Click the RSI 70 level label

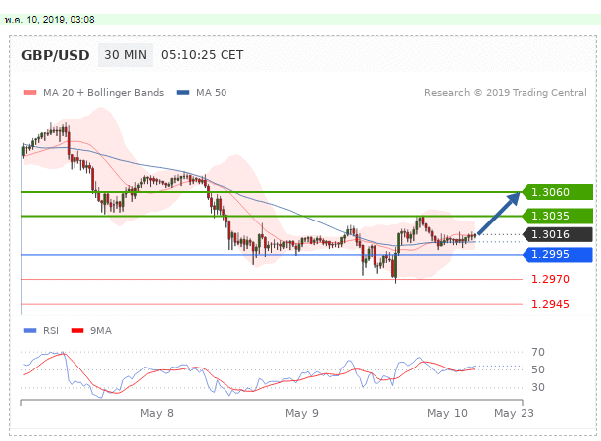point(538,352)
